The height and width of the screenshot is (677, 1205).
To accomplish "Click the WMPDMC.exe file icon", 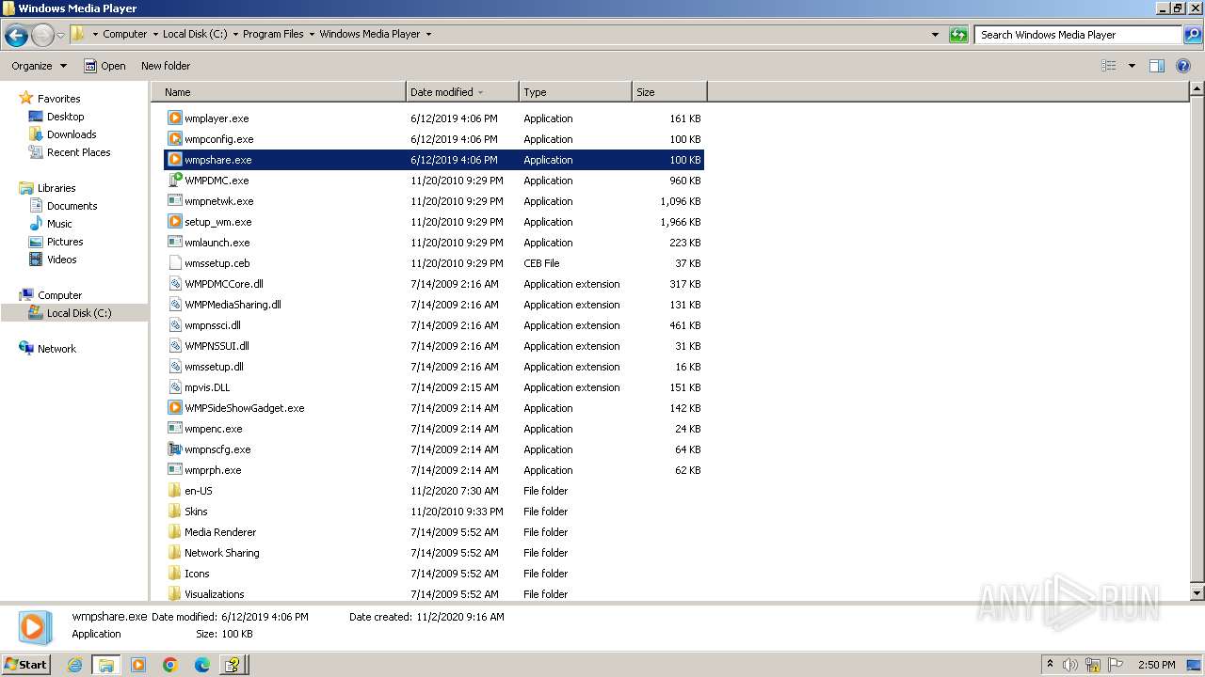I will pyautogui.click(x=174, y=181).
